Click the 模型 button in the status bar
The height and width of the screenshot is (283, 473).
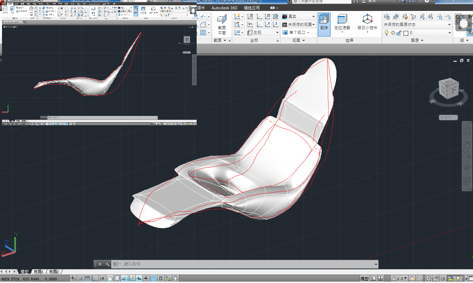[x=364, y=278]
